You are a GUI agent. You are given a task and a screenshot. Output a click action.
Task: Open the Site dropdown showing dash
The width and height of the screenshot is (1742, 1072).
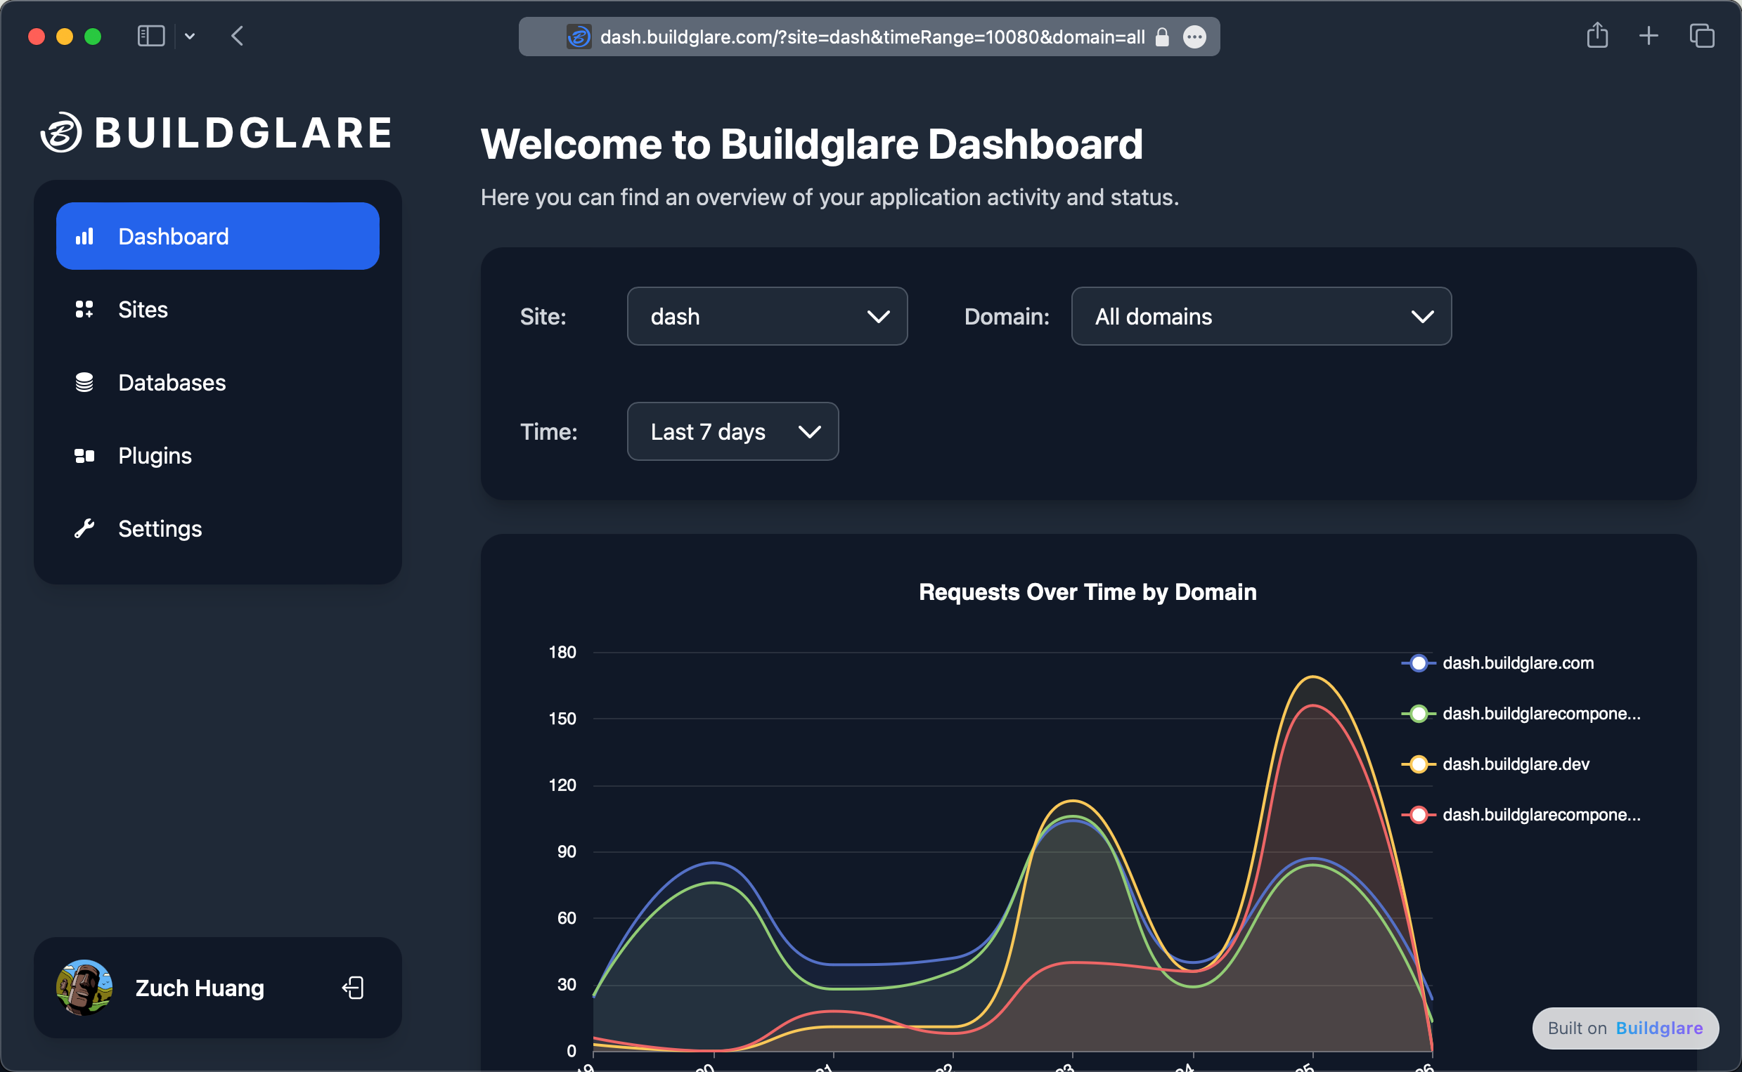click(767, 316)
